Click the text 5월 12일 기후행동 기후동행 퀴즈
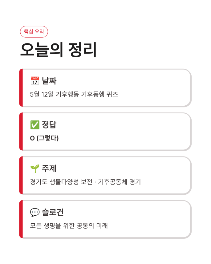The width and height of the screenshot is (211, 264). click(74, 94)
